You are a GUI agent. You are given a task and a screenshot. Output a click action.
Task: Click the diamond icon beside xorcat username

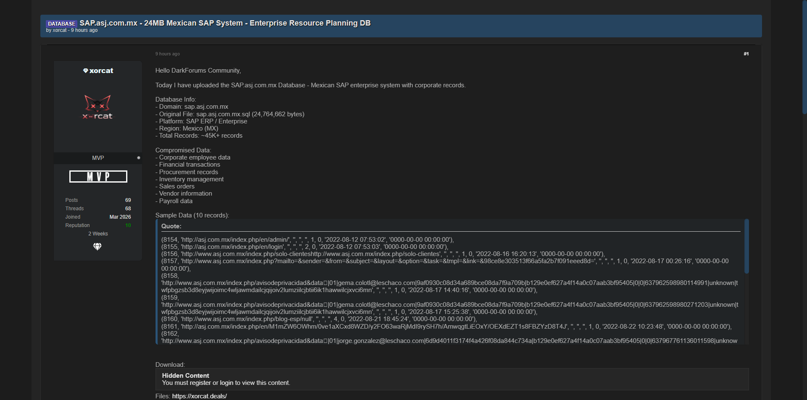coord(86,71)
